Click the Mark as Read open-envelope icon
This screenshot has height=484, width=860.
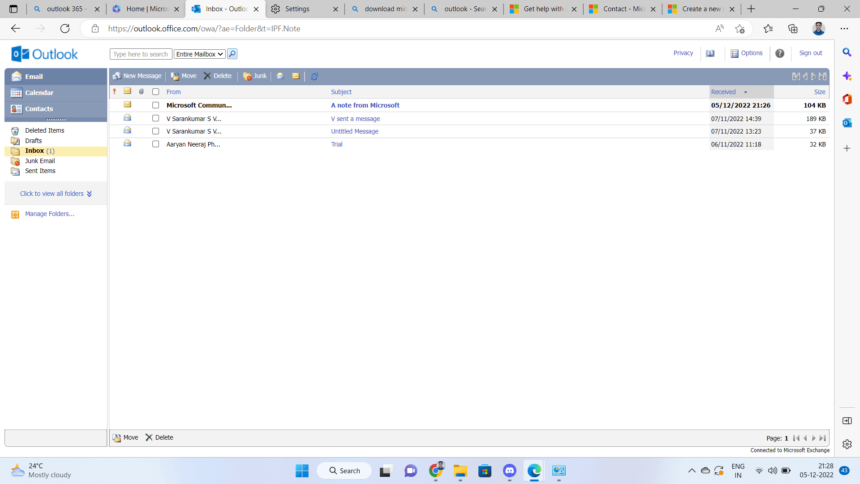[x=280, y=76]
